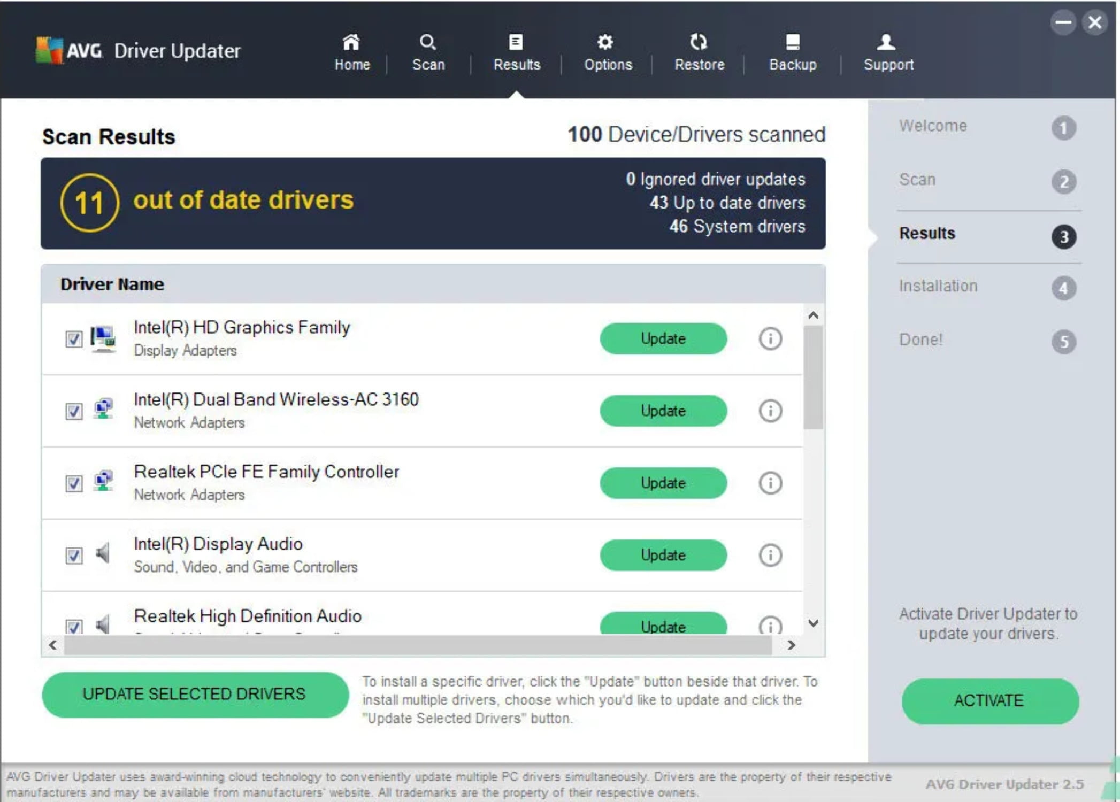1120x802 pixels.
Task: Update Realtek High Definition Audio driver
Action: point(663,623)
